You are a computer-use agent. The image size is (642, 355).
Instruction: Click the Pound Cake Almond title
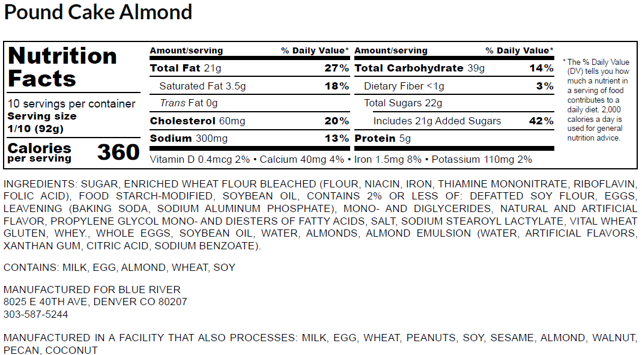click(98, 12)
